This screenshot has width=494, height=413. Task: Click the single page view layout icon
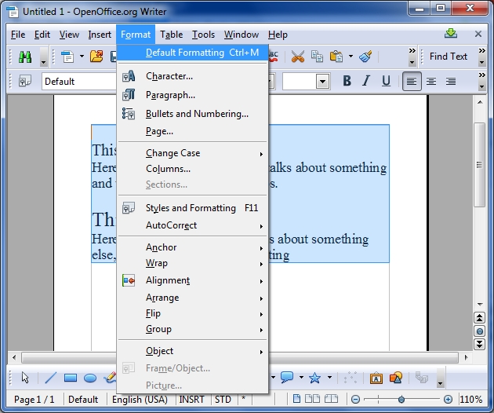point(296,399)
